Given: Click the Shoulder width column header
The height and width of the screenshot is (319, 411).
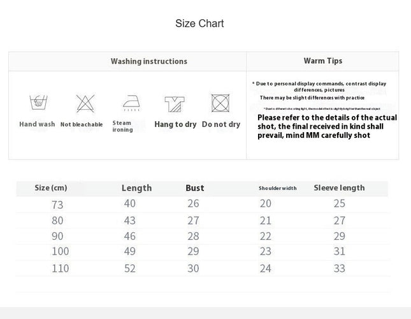Looking at the screenshot, I should (278, 188).
